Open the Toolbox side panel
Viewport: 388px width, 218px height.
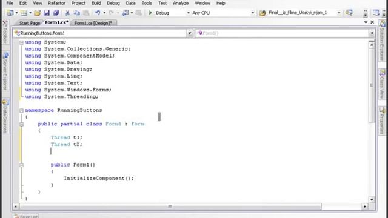pos(5,31)
